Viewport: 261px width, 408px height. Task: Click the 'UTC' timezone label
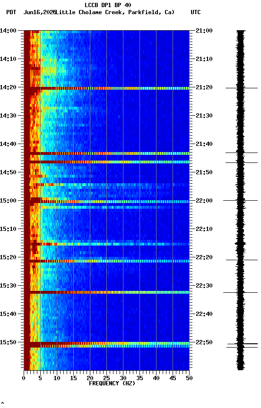coord(196,12)
